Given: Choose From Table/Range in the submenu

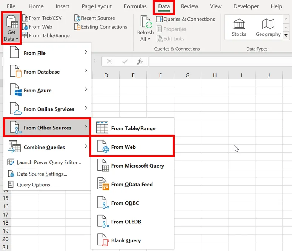Looking at the screenshot, I should (132, 128).
